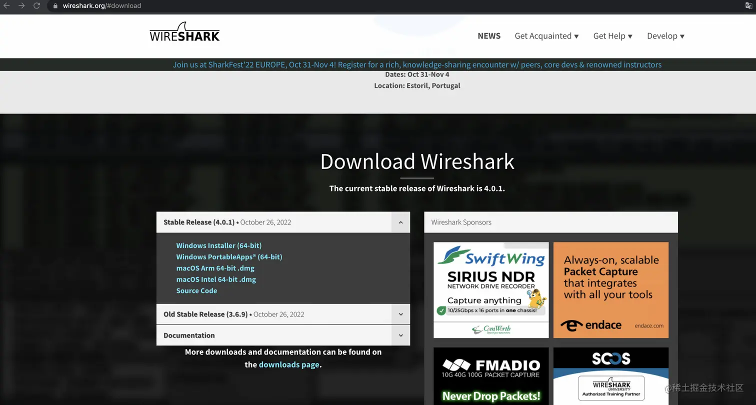
Task: Open the Get Acquainted menu
Action: pos(546,36)
